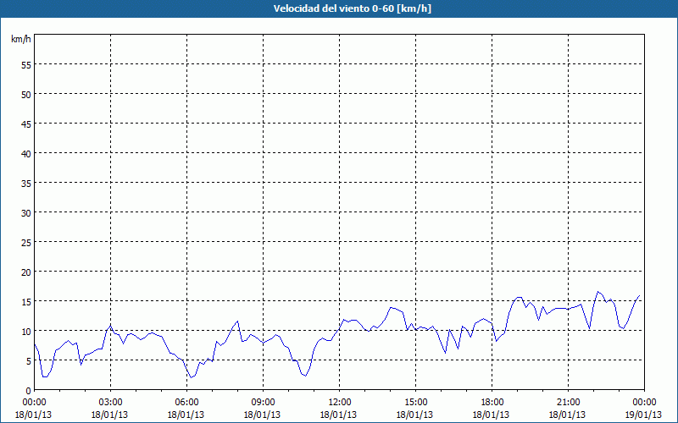The height and width of the screenshot is (423, 678).
Task: Click the 12:00 time axis label
Action: tap(340, 403)
